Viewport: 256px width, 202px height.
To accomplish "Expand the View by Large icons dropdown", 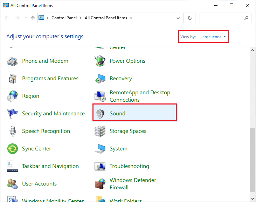I will (213, 37).
